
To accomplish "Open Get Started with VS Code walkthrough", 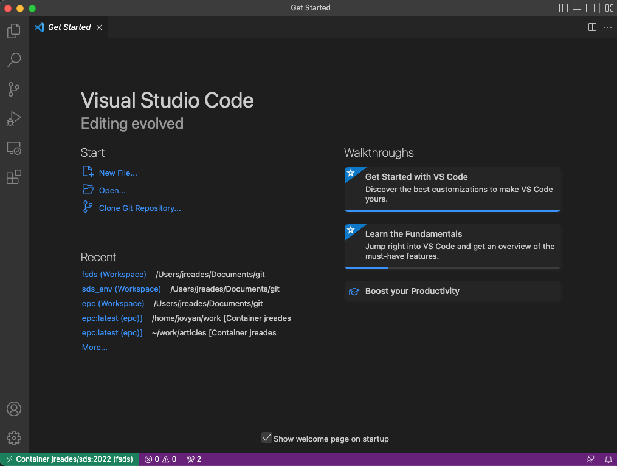I will point(452,189).
